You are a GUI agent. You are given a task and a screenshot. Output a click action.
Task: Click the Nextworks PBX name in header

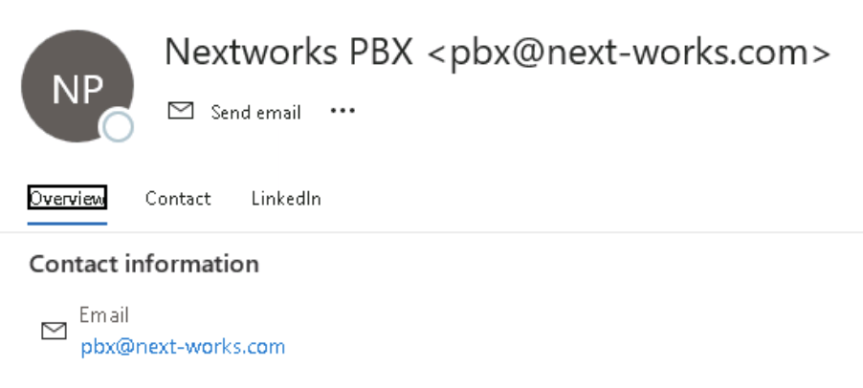289,52
